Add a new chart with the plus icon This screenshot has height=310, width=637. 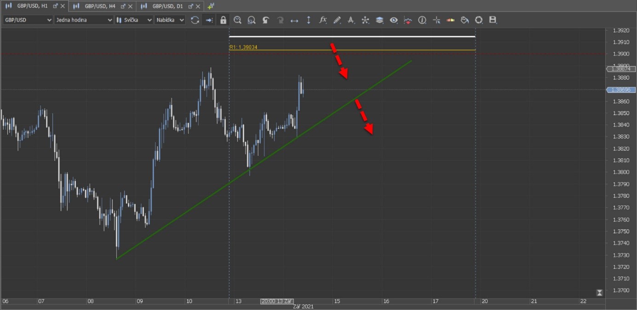[211, 6]
